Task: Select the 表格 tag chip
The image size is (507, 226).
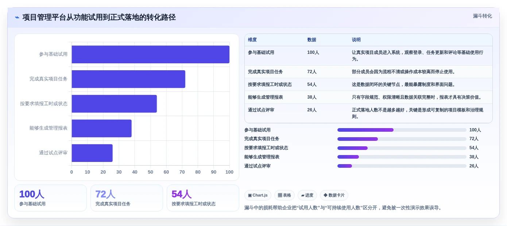Action: [285, 195]
